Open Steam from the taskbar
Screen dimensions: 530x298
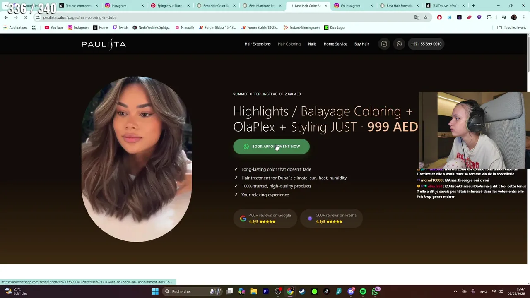302,291
